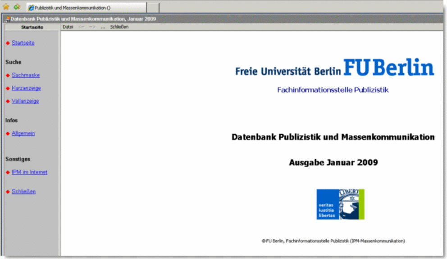Screen dimensions: 447x259
Task: Open the Suchmaske link
Action: (x=26, y=75)
